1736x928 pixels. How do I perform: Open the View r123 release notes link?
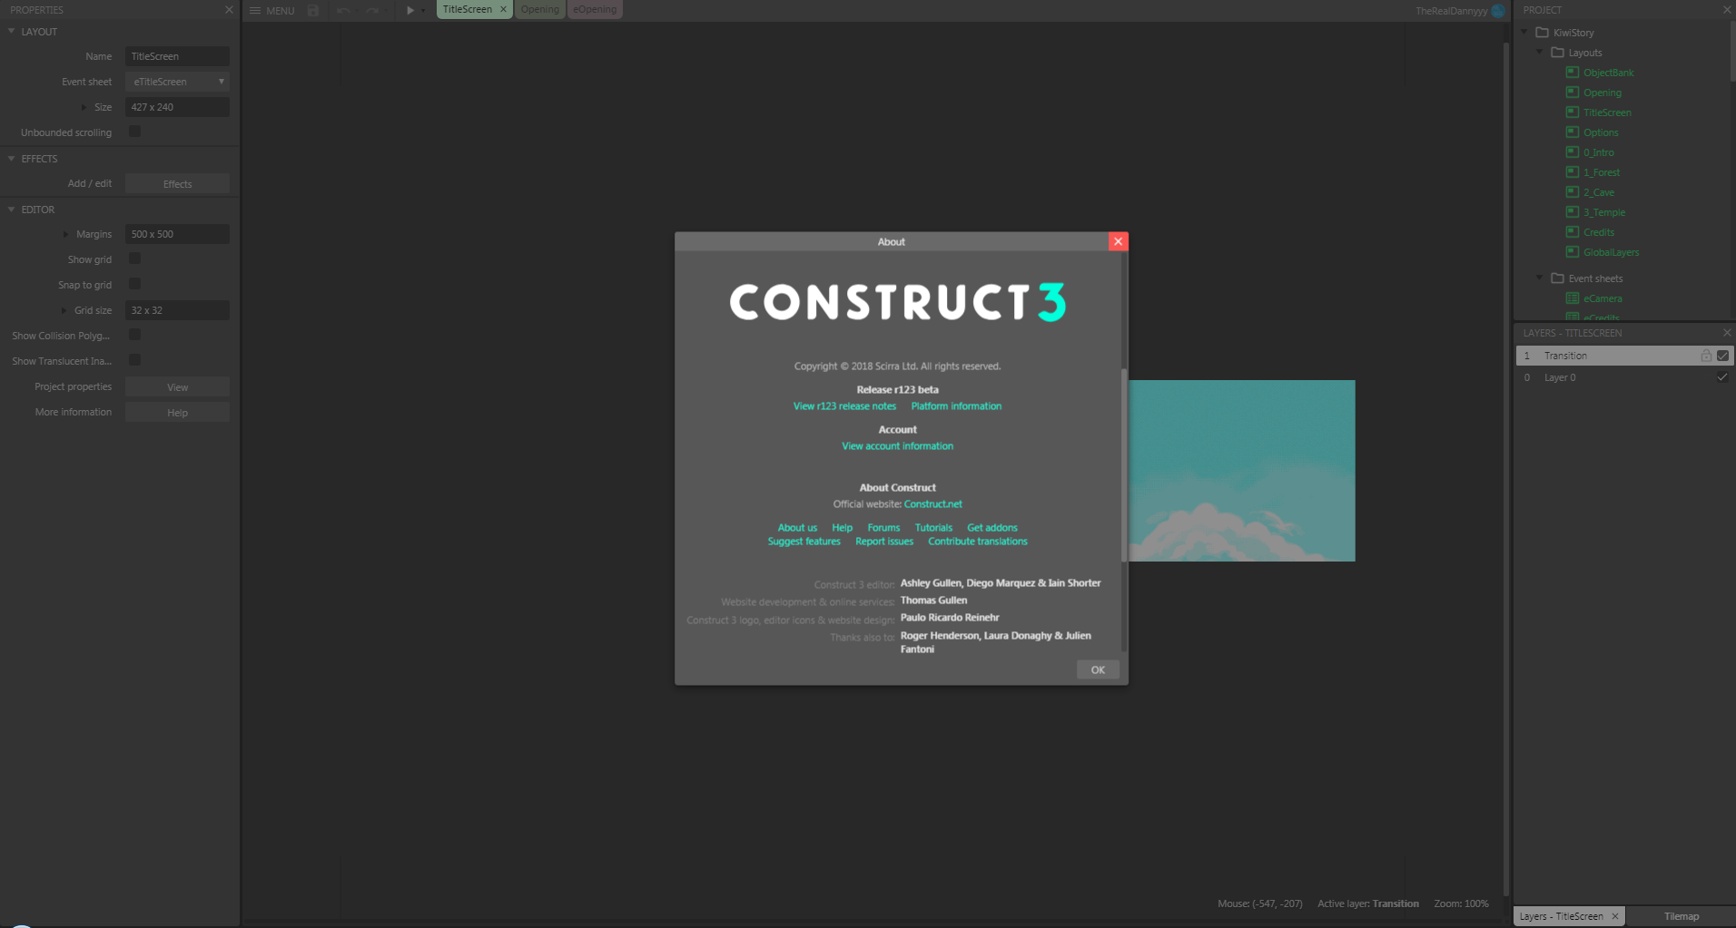[x=843, y=405]
